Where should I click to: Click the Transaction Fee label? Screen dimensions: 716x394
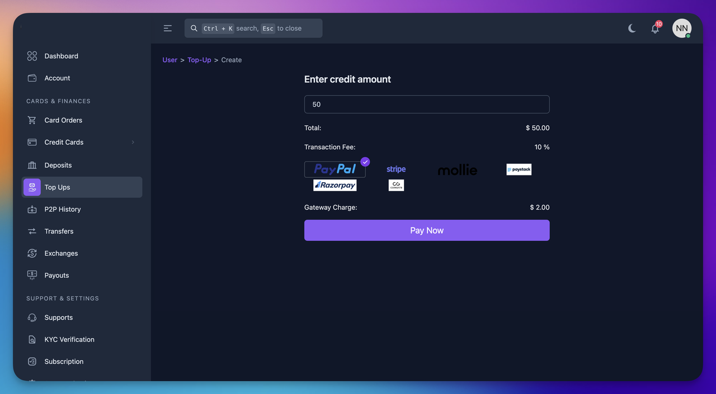(x=330, y=147)
